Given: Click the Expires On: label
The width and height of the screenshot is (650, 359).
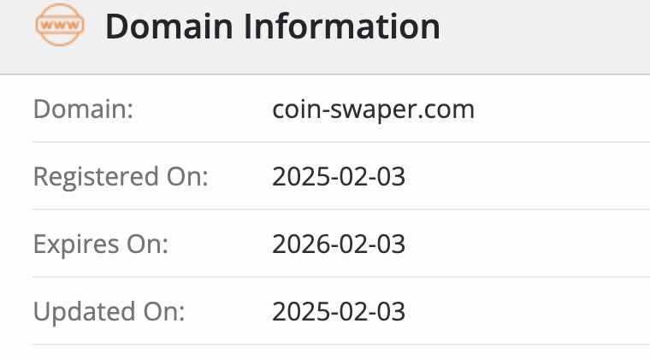Looking at the screenshot, I should pos(101,244).
